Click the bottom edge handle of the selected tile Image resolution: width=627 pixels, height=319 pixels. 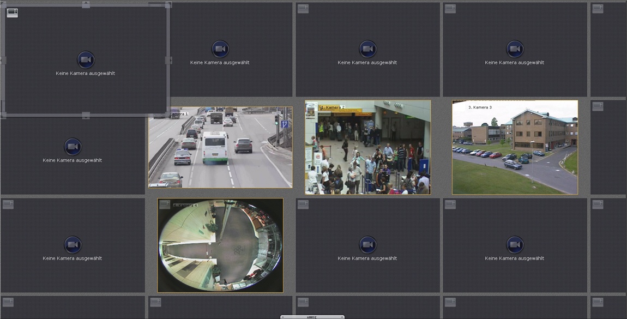[x=86, y=115]
